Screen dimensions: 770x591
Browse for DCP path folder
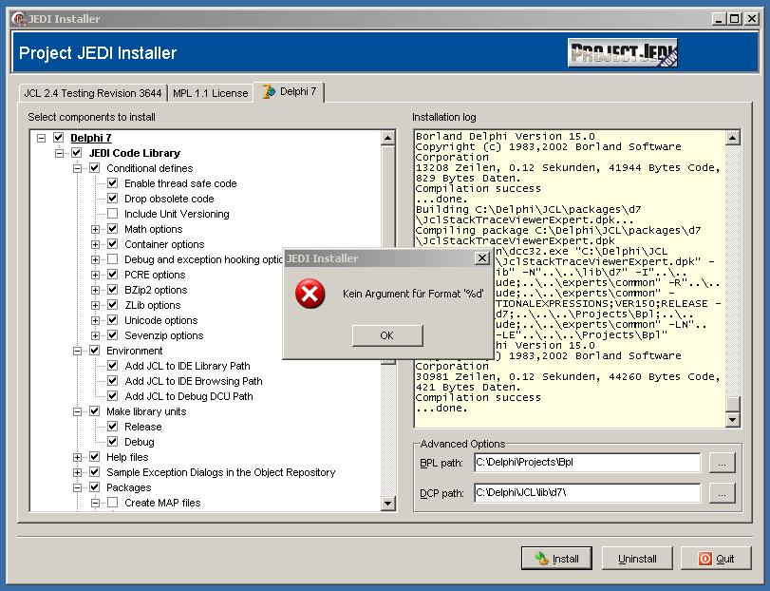[722, 493]
